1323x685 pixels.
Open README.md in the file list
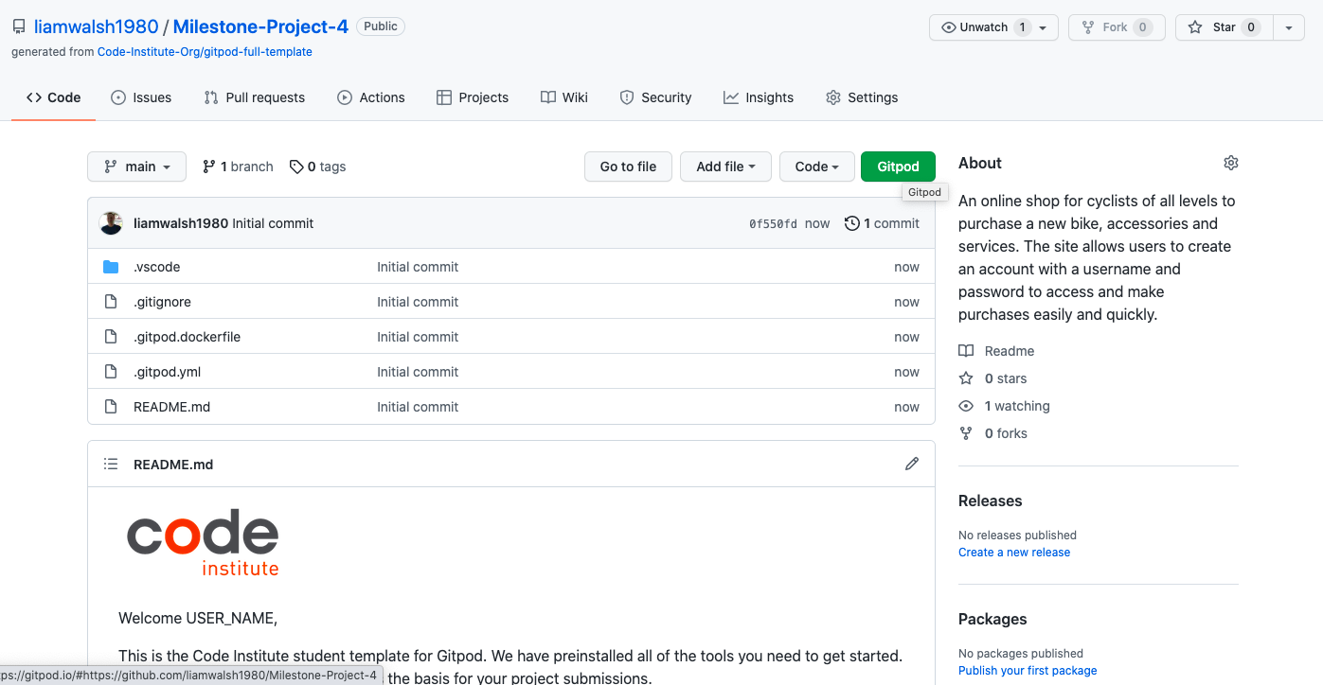click(171, 407)
